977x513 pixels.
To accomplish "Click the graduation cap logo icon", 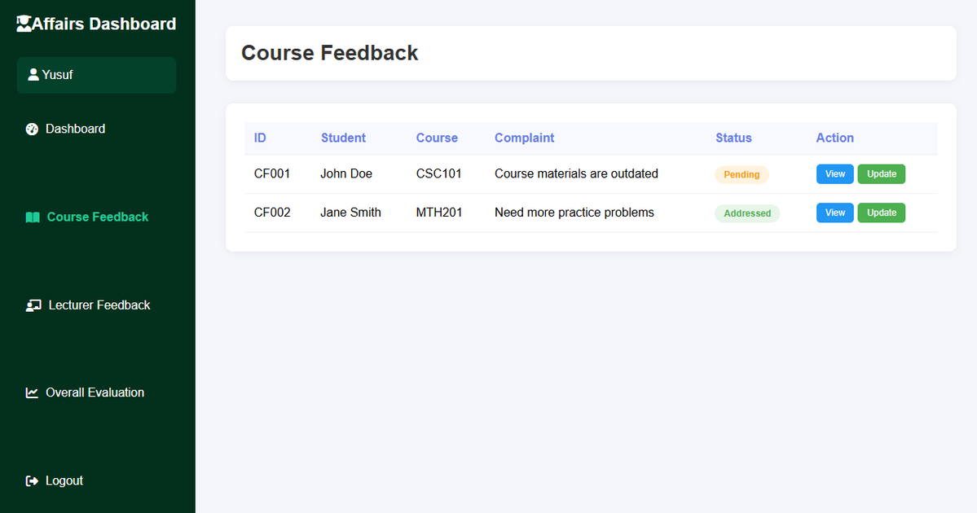I will point(24,24).
